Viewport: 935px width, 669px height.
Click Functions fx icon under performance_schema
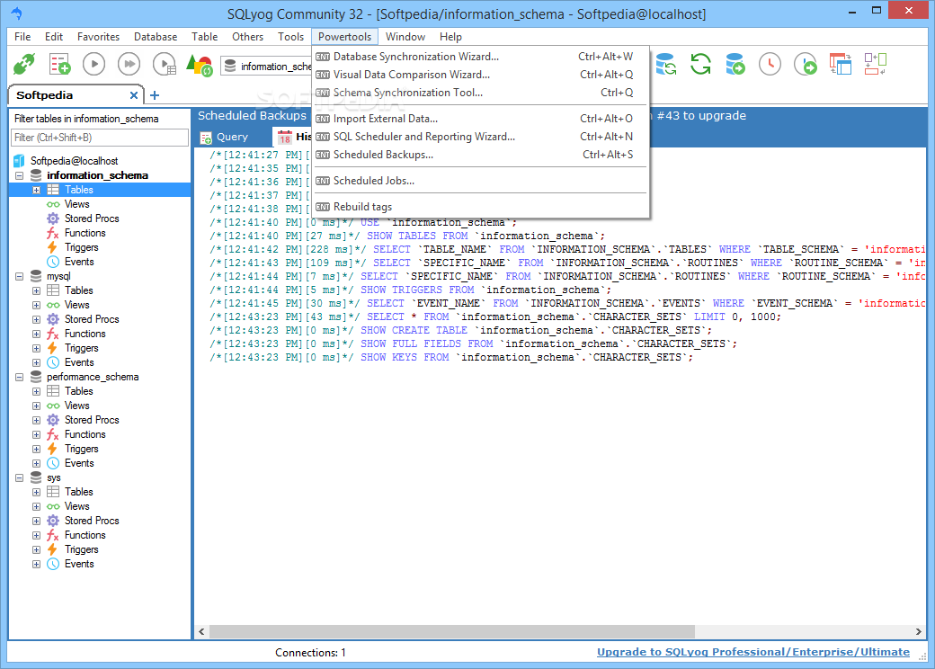(53, 434)
